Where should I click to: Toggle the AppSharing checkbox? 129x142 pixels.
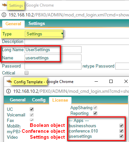click(95, 108)
